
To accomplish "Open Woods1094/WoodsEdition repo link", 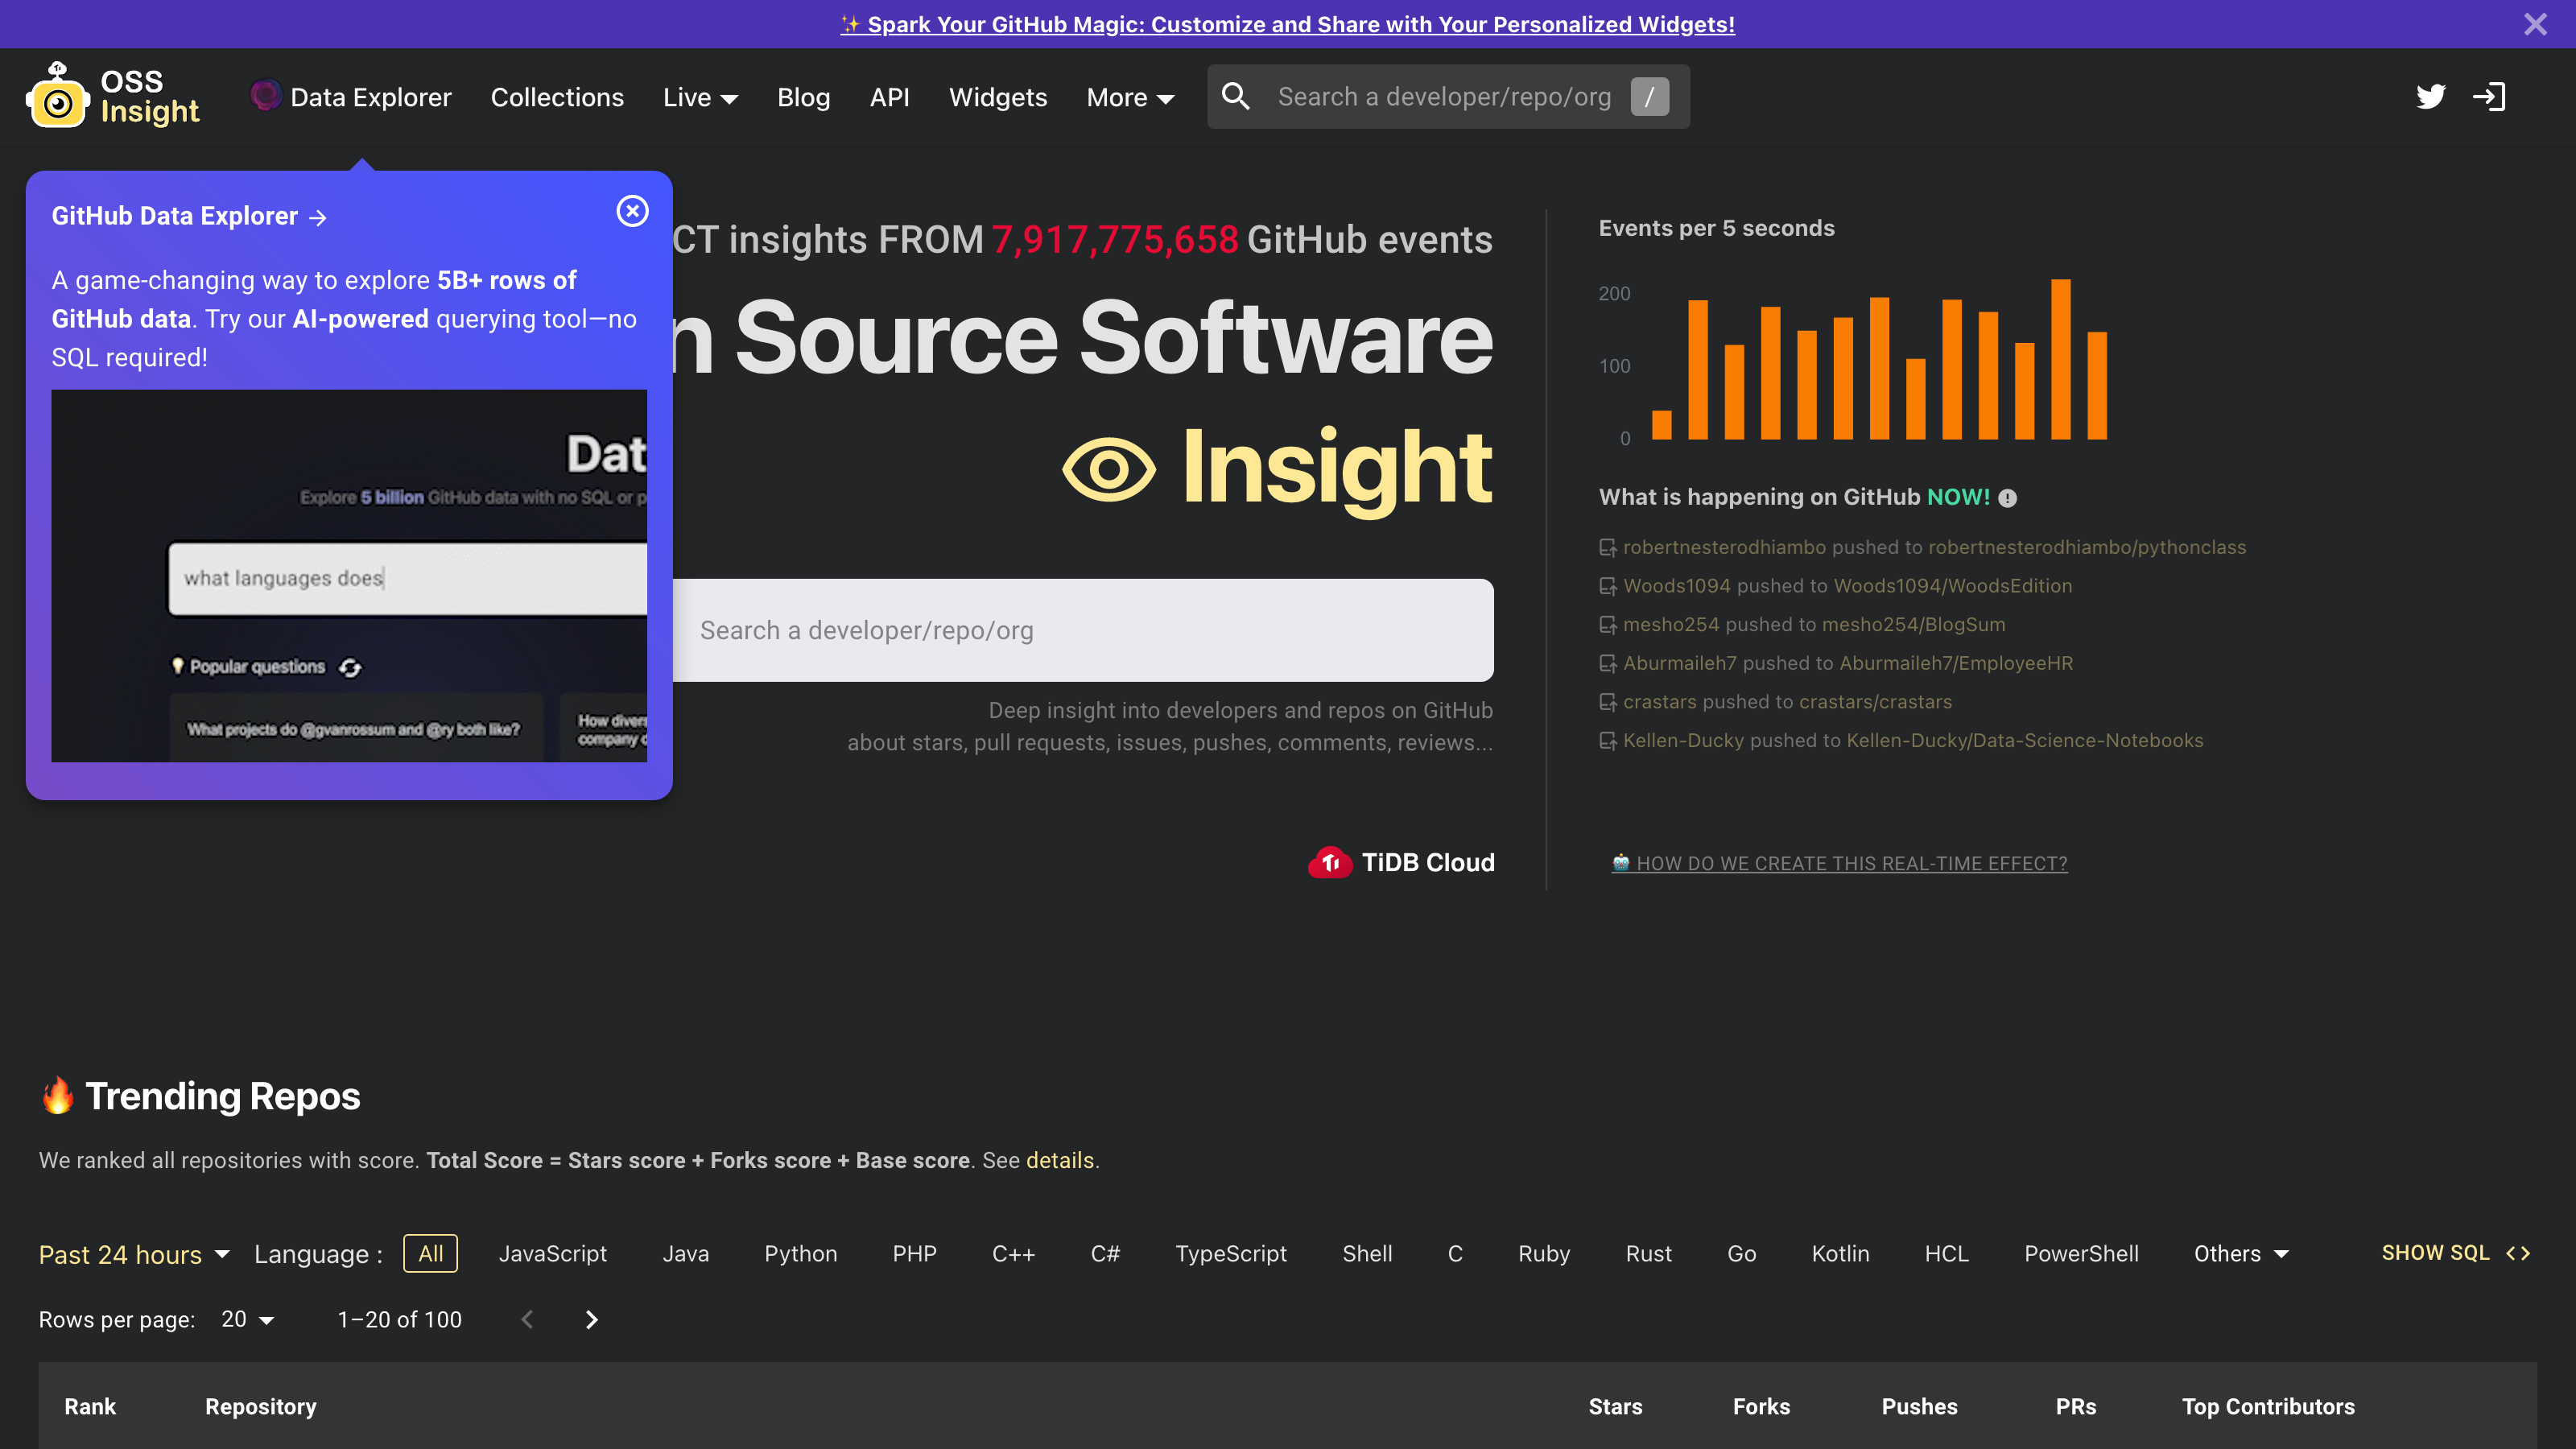I will click(x=1953, y=586).
